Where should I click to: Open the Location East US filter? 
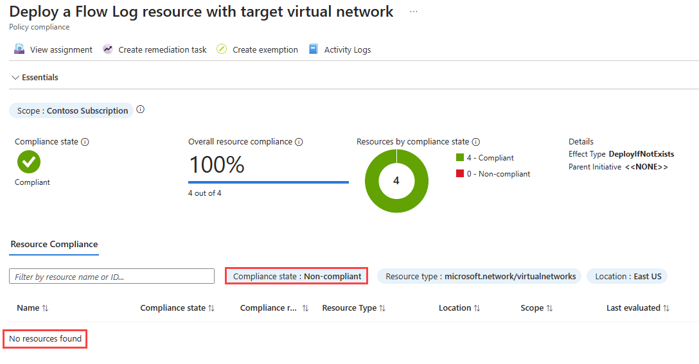(627, 277)
